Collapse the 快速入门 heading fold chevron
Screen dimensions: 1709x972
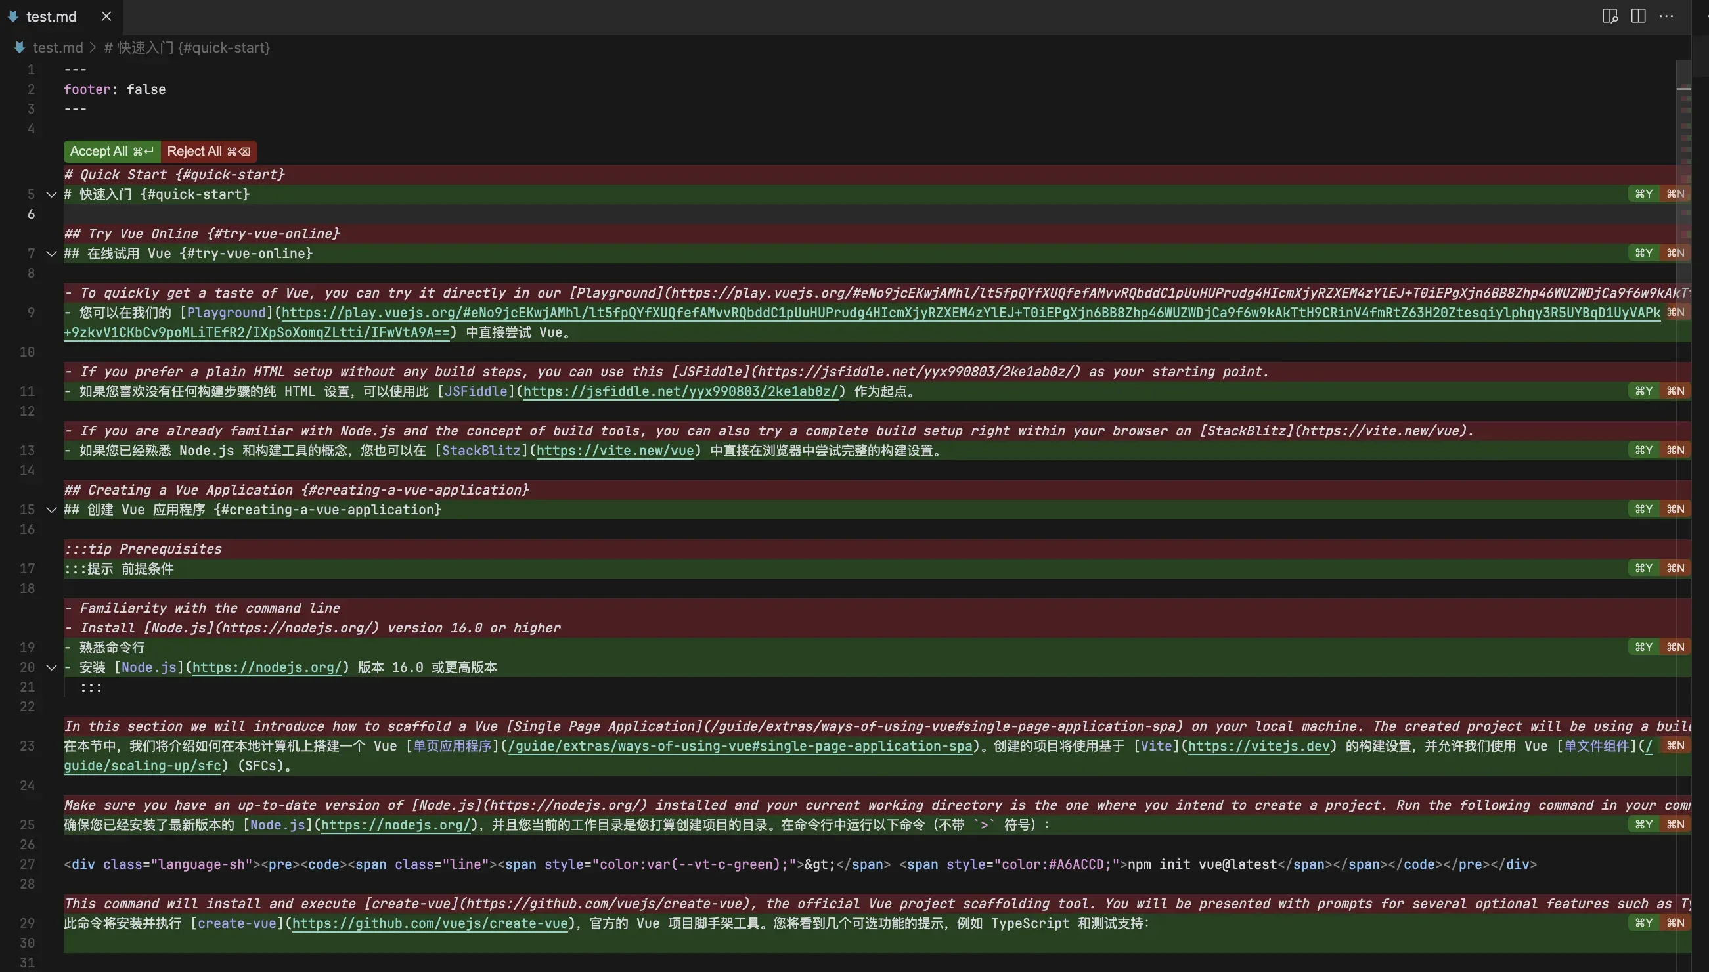(x=51, y=194)
